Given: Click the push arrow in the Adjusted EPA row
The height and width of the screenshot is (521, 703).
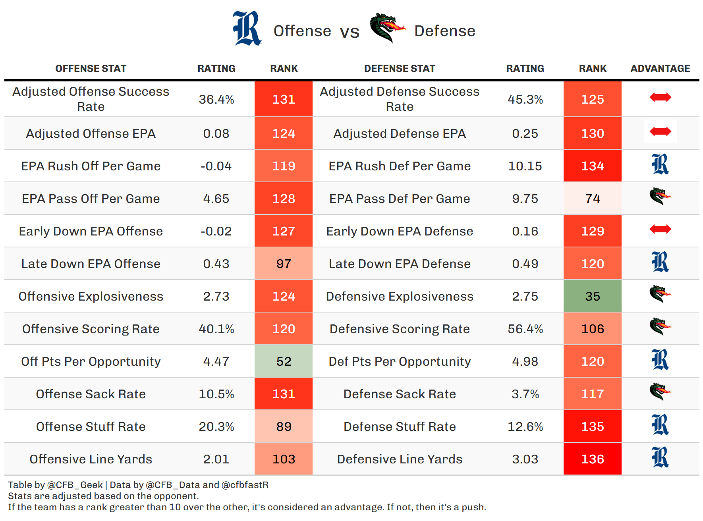Looking at the screenshot, I should point(660,131).
